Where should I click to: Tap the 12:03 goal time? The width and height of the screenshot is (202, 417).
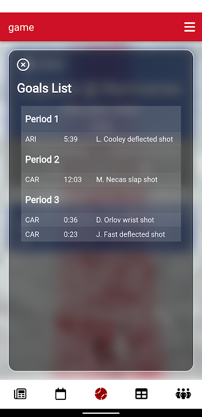tap(73, 179)
